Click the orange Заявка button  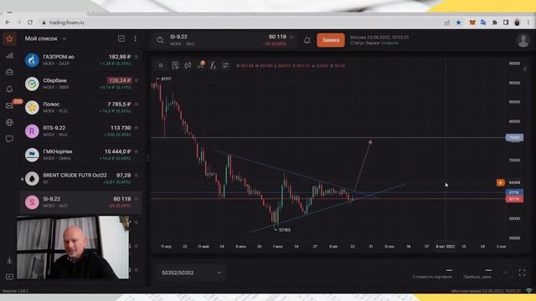(x=331, y=40)
